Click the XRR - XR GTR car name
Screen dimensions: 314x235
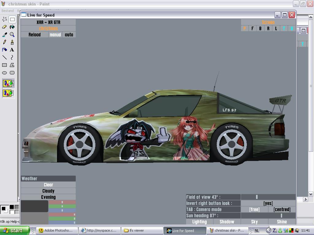[x=48, y=22]
